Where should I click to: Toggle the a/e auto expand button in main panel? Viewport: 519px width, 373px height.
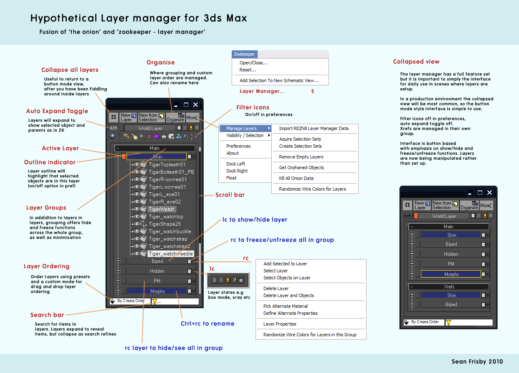click(x=113, y=128)
